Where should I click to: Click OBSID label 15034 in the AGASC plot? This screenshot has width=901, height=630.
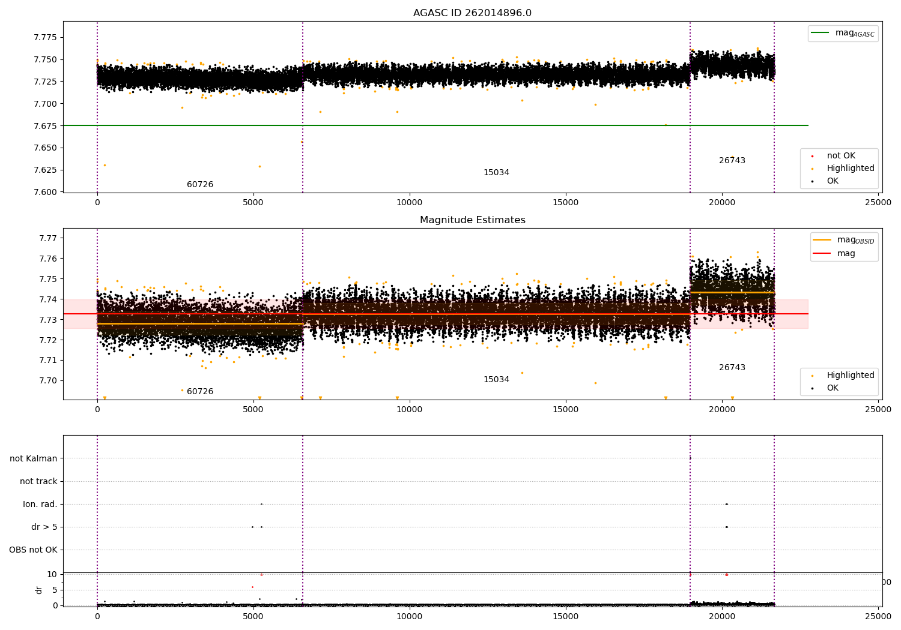coord(496,173)
